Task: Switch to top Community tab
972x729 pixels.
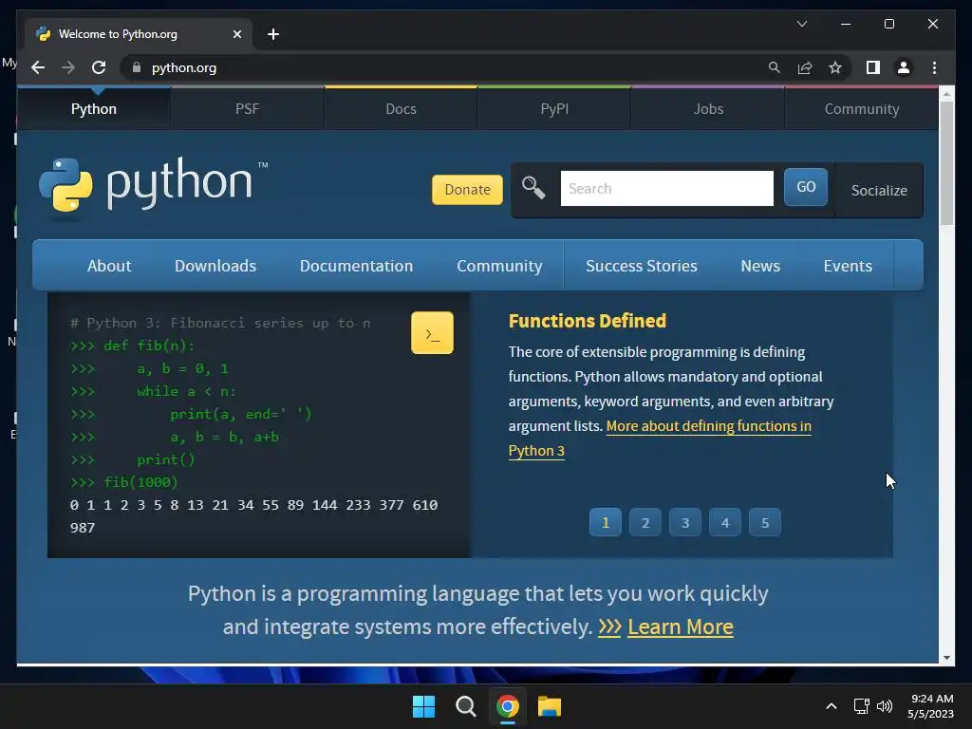Action: pyautogui.click(x=862, y=108)
